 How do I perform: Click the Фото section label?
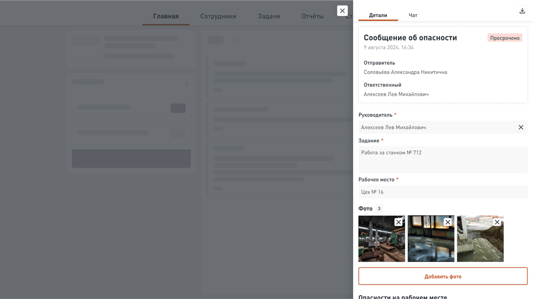pos(365,208)
